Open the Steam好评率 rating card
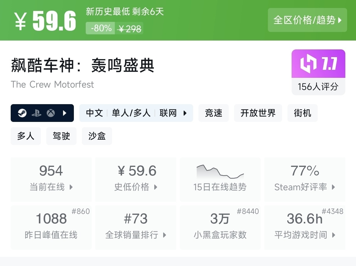 point(305,179)
